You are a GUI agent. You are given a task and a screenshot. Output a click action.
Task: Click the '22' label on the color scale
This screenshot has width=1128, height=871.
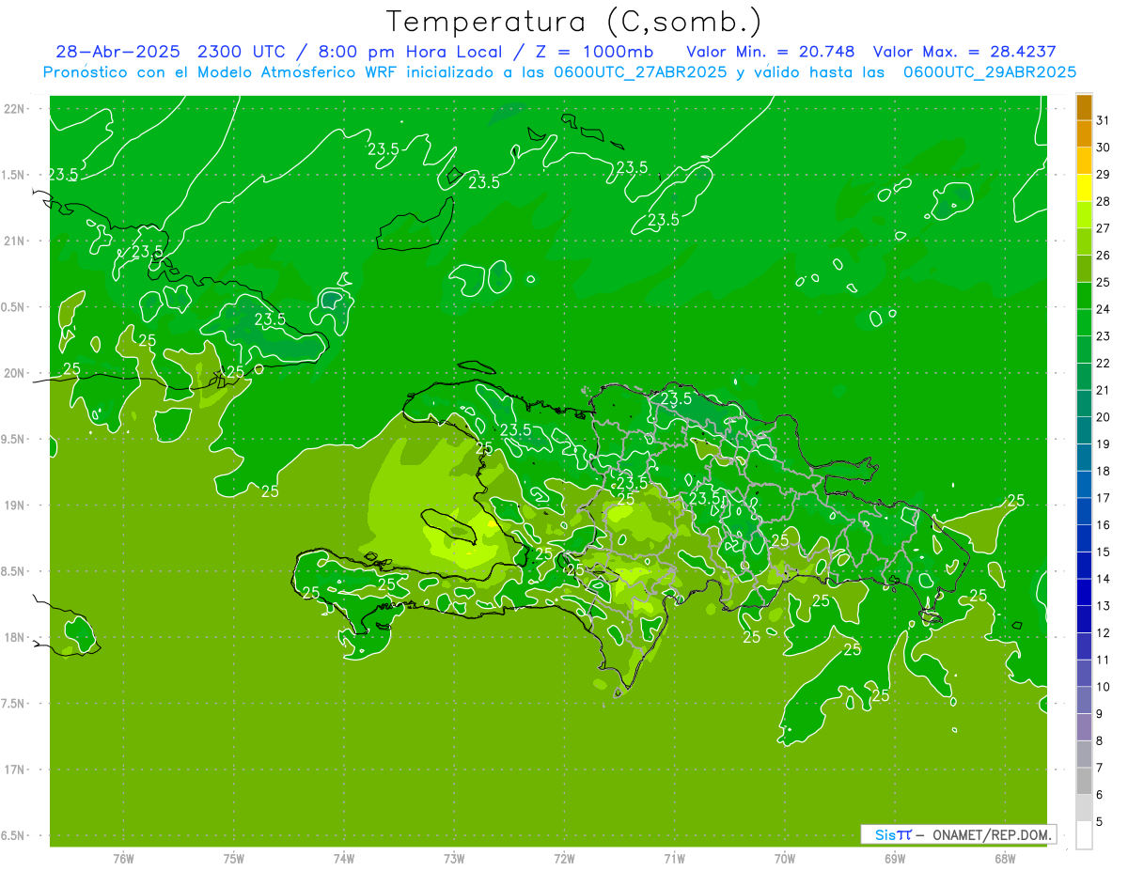(x=1103, y=364)
